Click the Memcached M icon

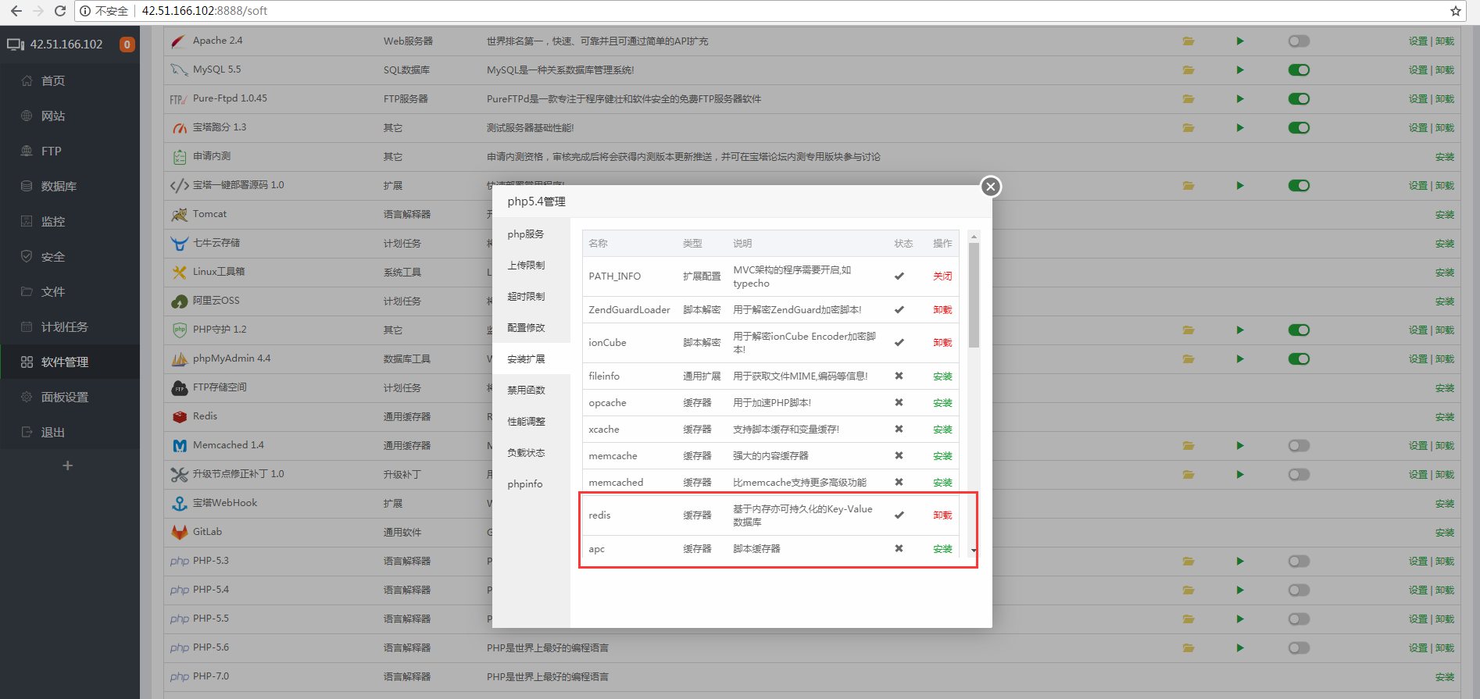(x=180, y=446)
